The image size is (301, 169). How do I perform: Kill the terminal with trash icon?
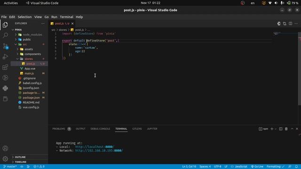click(286, 129)
